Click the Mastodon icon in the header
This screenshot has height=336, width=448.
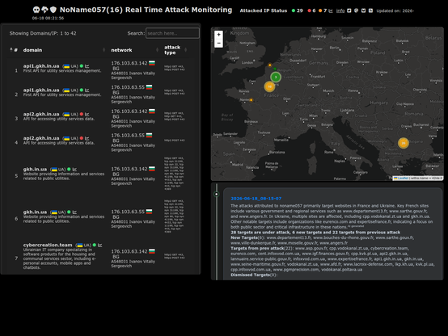point(356,10)
